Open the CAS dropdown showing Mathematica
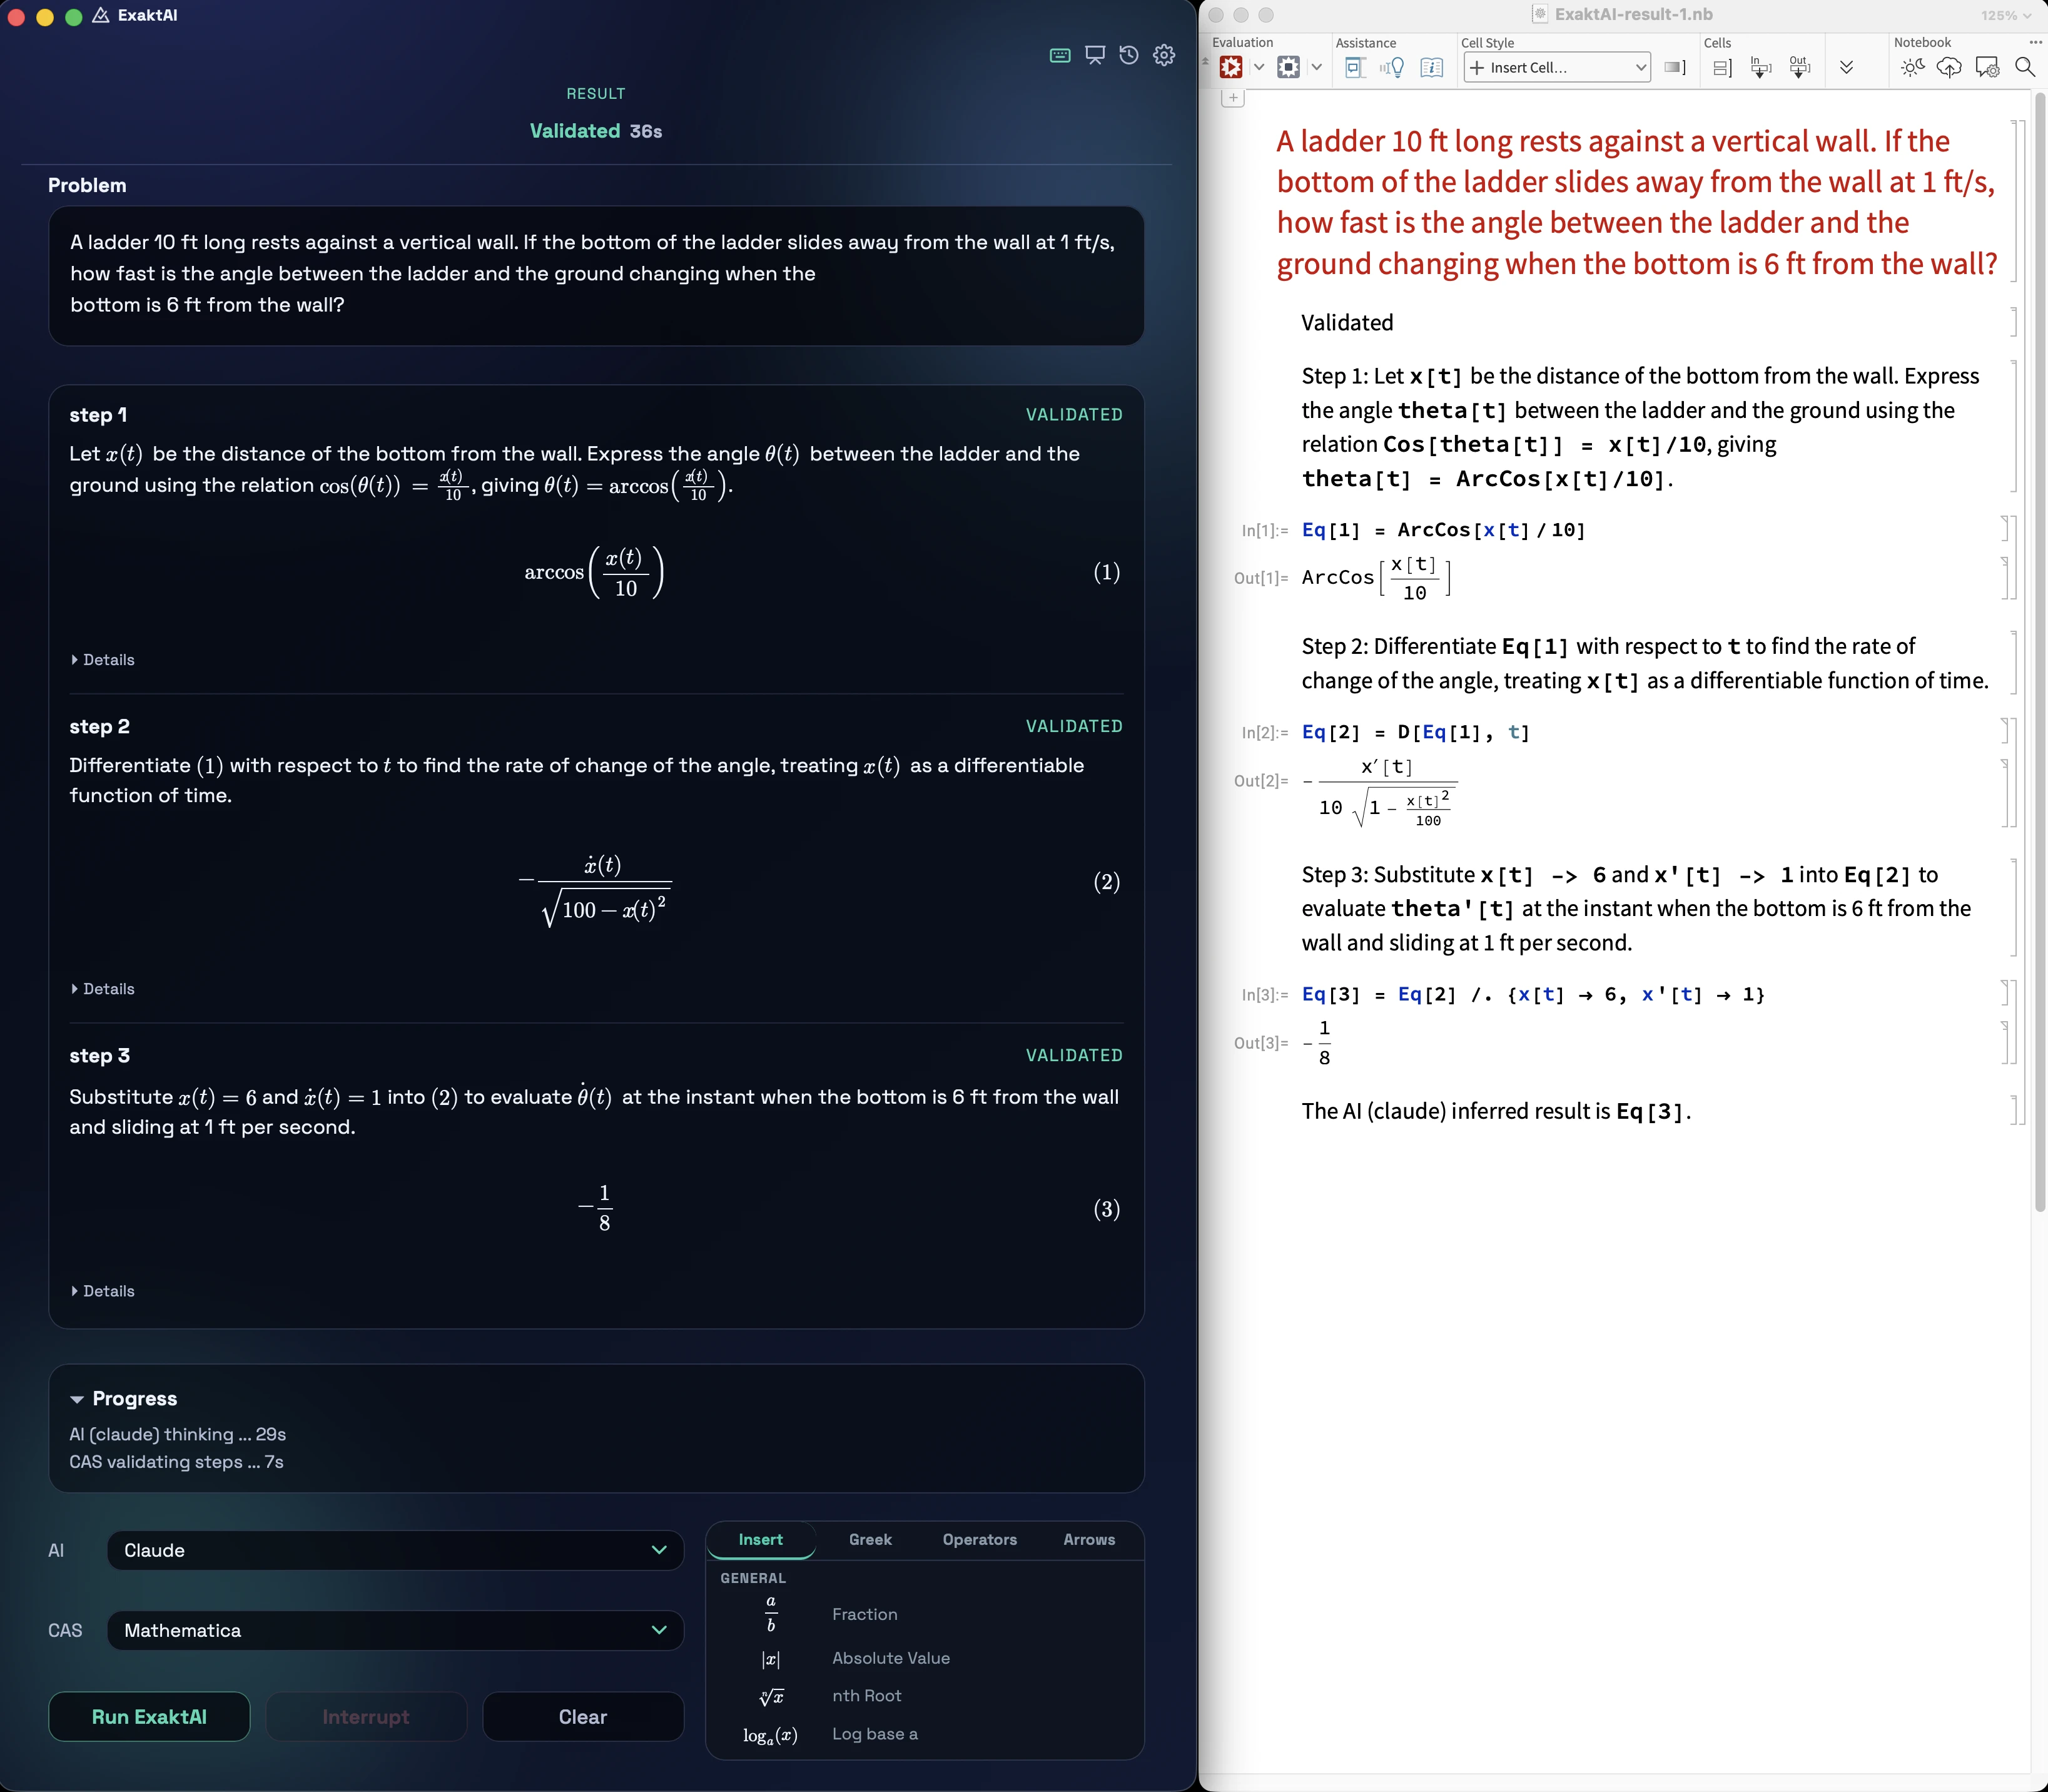 395,1630
